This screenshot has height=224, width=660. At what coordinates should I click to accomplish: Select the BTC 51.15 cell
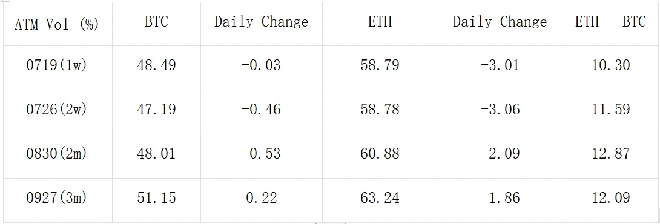tap(156, 200)
